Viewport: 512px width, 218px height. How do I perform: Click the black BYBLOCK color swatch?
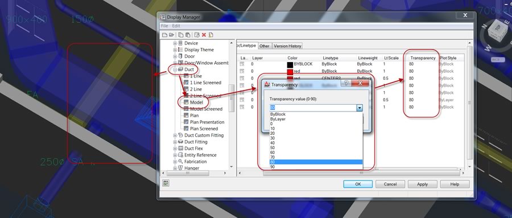(290, 64)
